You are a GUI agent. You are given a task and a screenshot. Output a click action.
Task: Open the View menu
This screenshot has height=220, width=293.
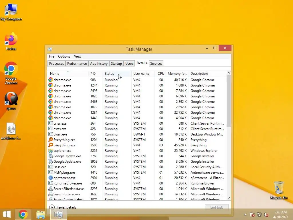coord(78,56)
